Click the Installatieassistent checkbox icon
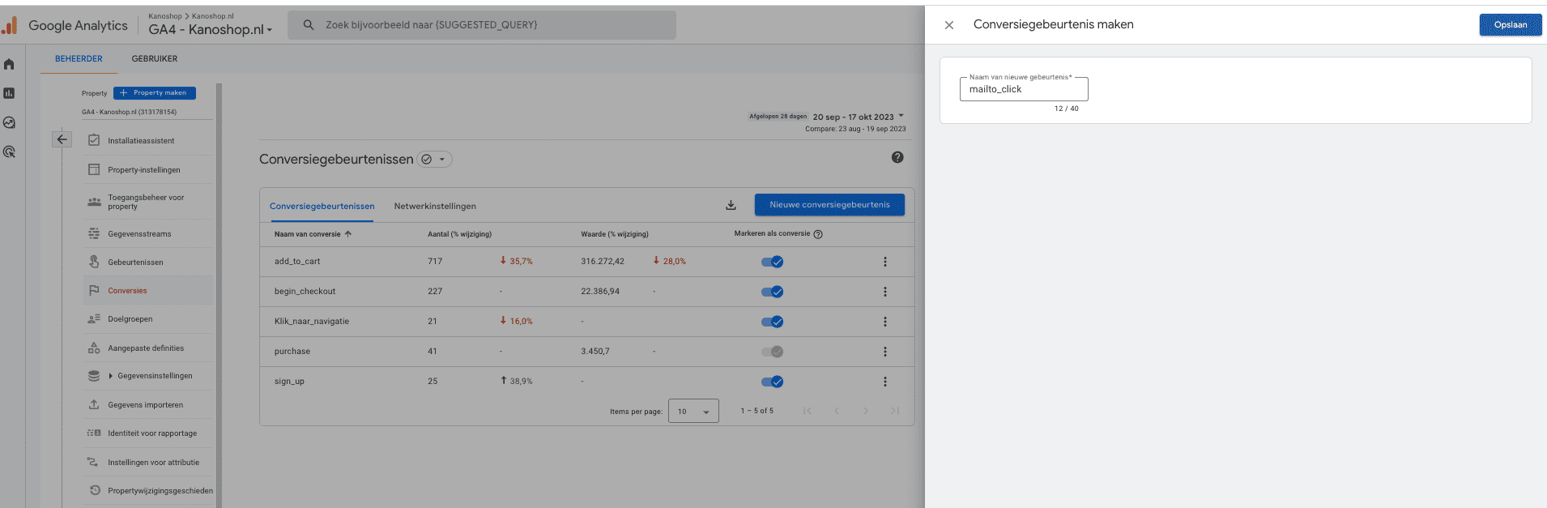 coord(94,140)
